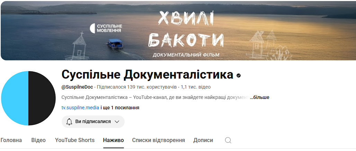
Task: Click the bell notification icon
Action: [x=69, y=122]
